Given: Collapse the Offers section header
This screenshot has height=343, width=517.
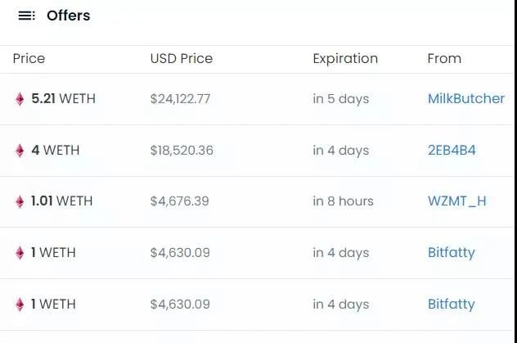Looking at the screenshot, I should 69,16.
